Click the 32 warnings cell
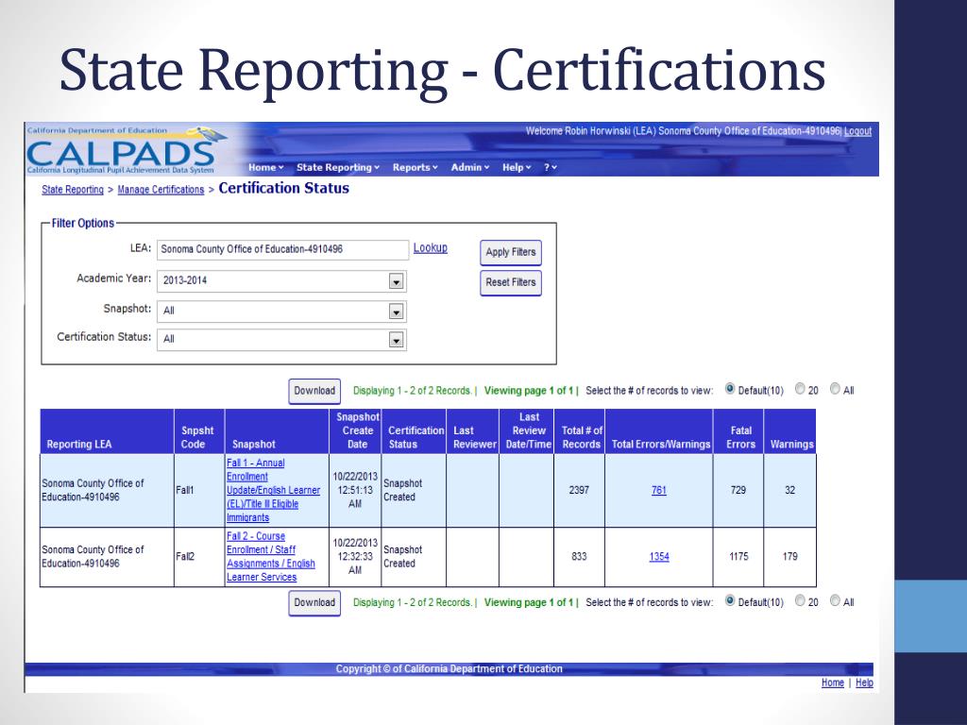This screenshot has width=967, height=725. [790, 490]
